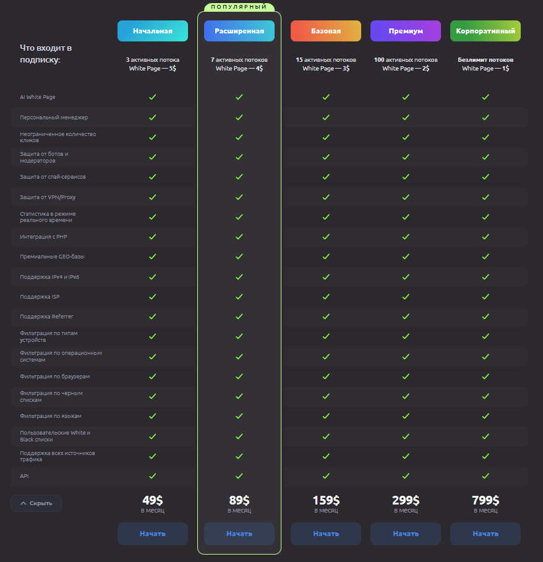The height and width of the screenshot is (562, 543).
Task: Select the Базовая plan header
Action: (326, 31)
